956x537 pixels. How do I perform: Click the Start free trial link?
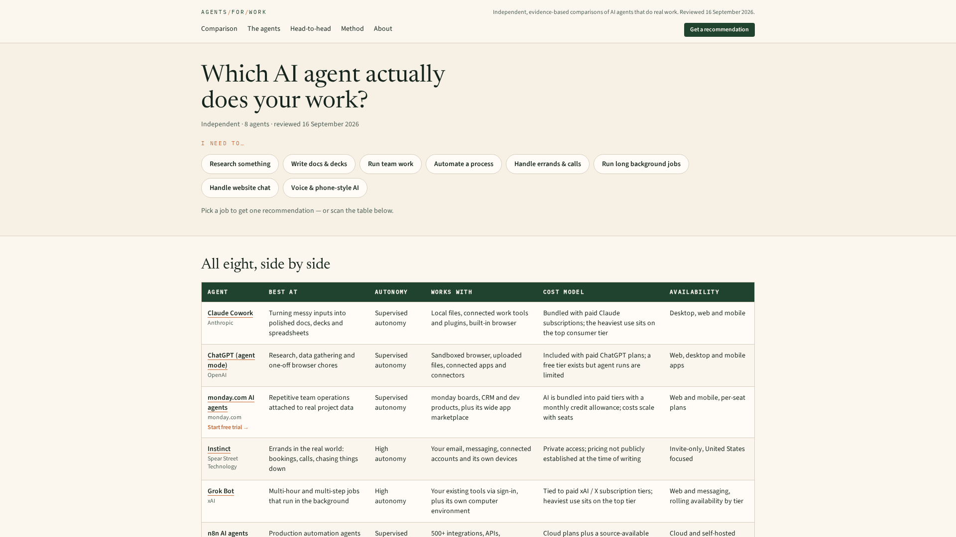tap(228, 428)
